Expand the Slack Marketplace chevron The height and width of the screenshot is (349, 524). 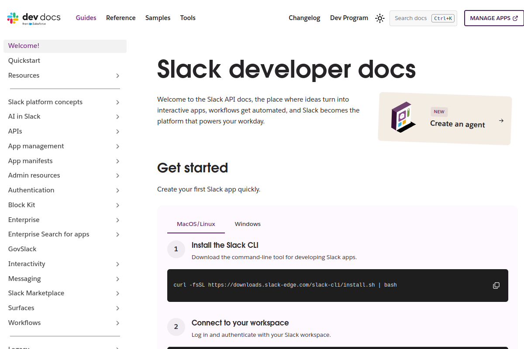117,294
